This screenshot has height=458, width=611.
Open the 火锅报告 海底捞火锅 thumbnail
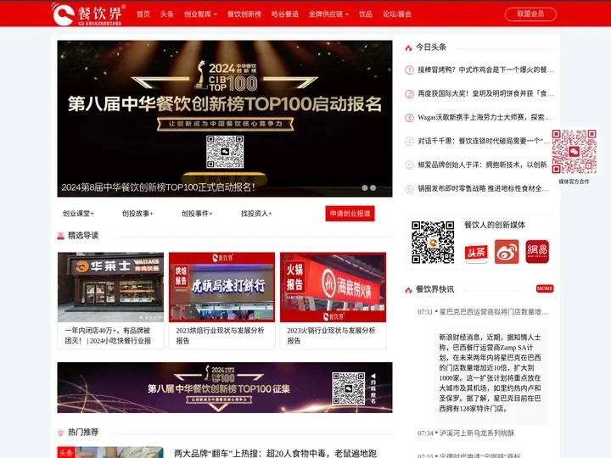pos(334,287)
